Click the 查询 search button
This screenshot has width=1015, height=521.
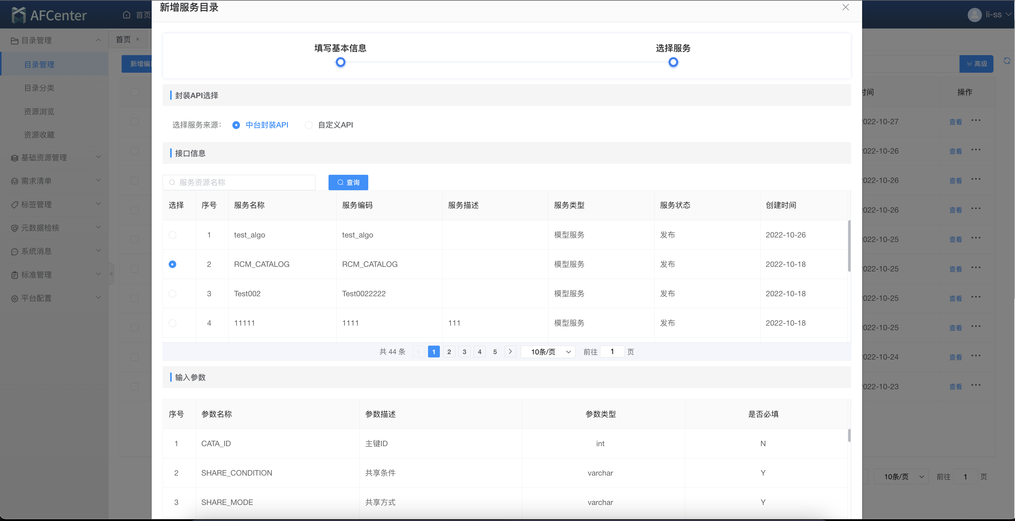pyautogui.click(x=348, y=182)
